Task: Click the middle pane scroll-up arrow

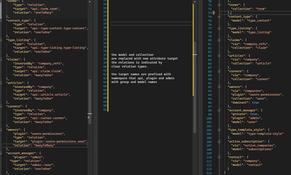Action: [194, 1]
